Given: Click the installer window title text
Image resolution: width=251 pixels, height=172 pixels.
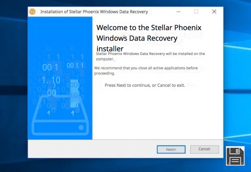Looking at the screenshot, I should [94, 12].
